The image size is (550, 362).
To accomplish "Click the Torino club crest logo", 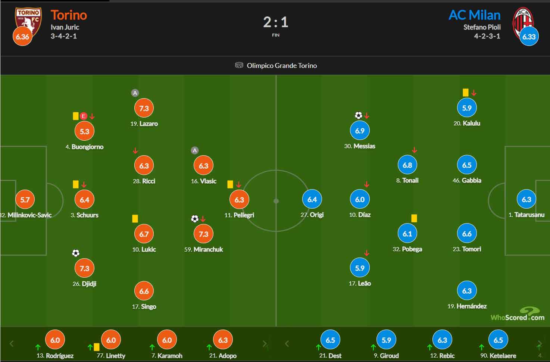I will click(28, 22).
